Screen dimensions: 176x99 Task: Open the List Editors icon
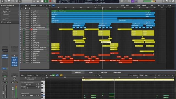point(164,1)
